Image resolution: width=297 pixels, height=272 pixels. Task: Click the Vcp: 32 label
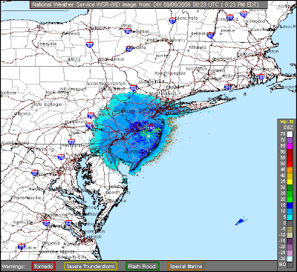[287, 122]
